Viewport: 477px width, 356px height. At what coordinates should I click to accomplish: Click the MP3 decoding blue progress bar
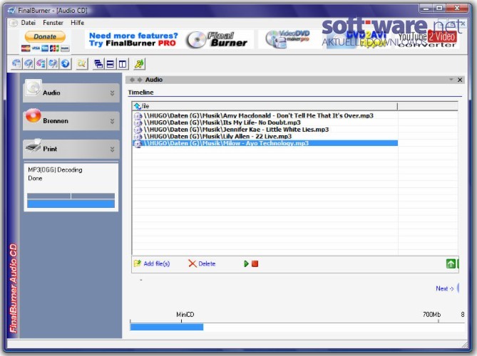[71, 204]
